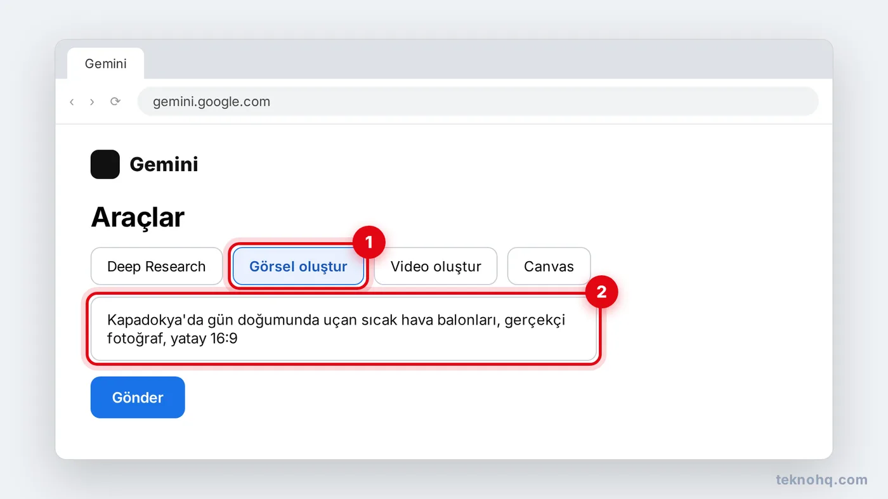Click the browser forward arrow
The image size is (888, 499).
92,101
